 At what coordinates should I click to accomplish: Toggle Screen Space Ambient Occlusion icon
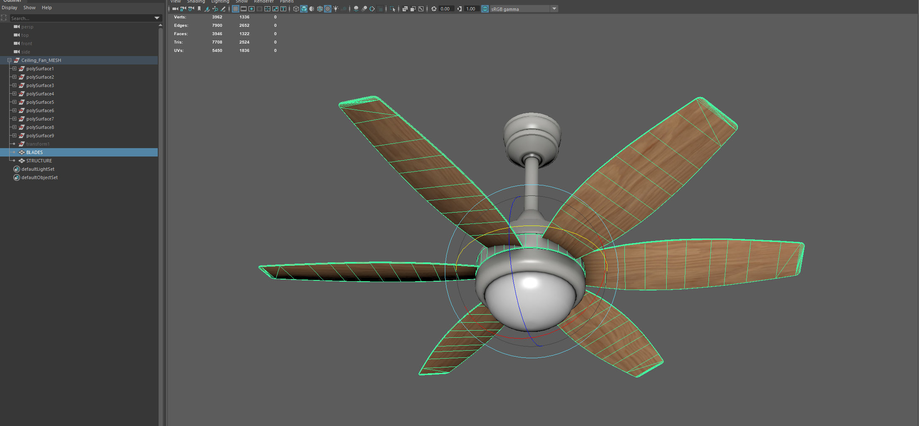[x=356, y=9]
